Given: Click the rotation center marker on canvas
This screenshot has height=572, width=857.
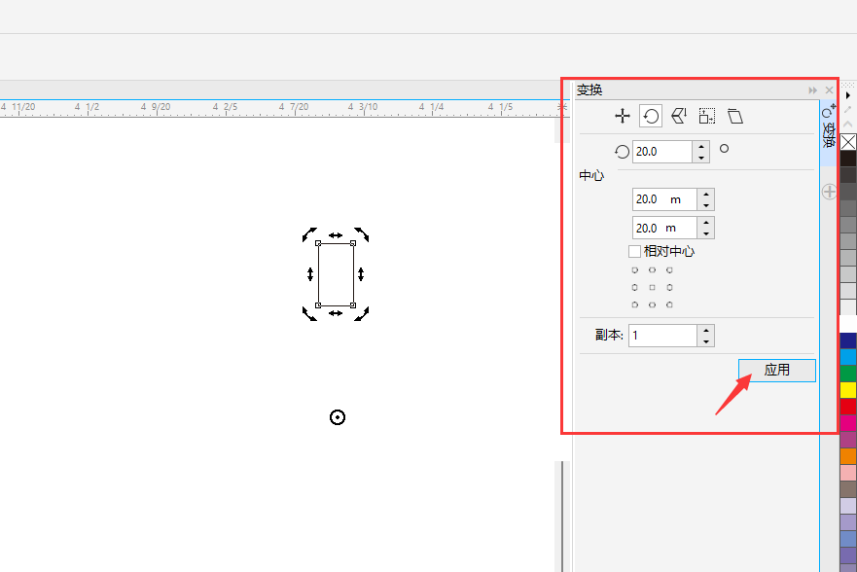Looking at the screenshot, I should coord(338,417).
